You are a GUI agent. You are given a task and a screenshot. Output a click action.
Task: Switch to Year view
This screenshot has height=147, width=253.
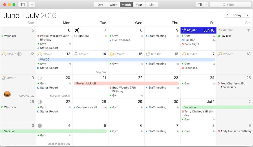(139, 5)
